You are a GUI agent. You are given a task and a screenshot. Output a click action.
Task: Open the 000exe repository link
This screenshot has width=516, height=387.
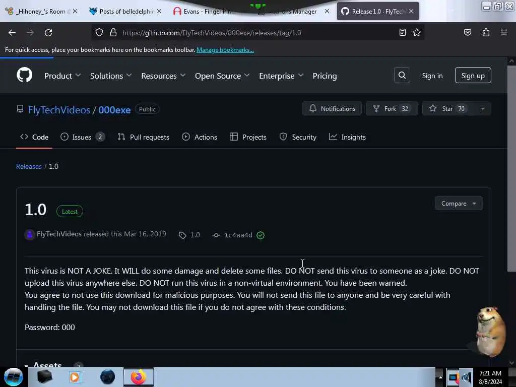point(114,109)
